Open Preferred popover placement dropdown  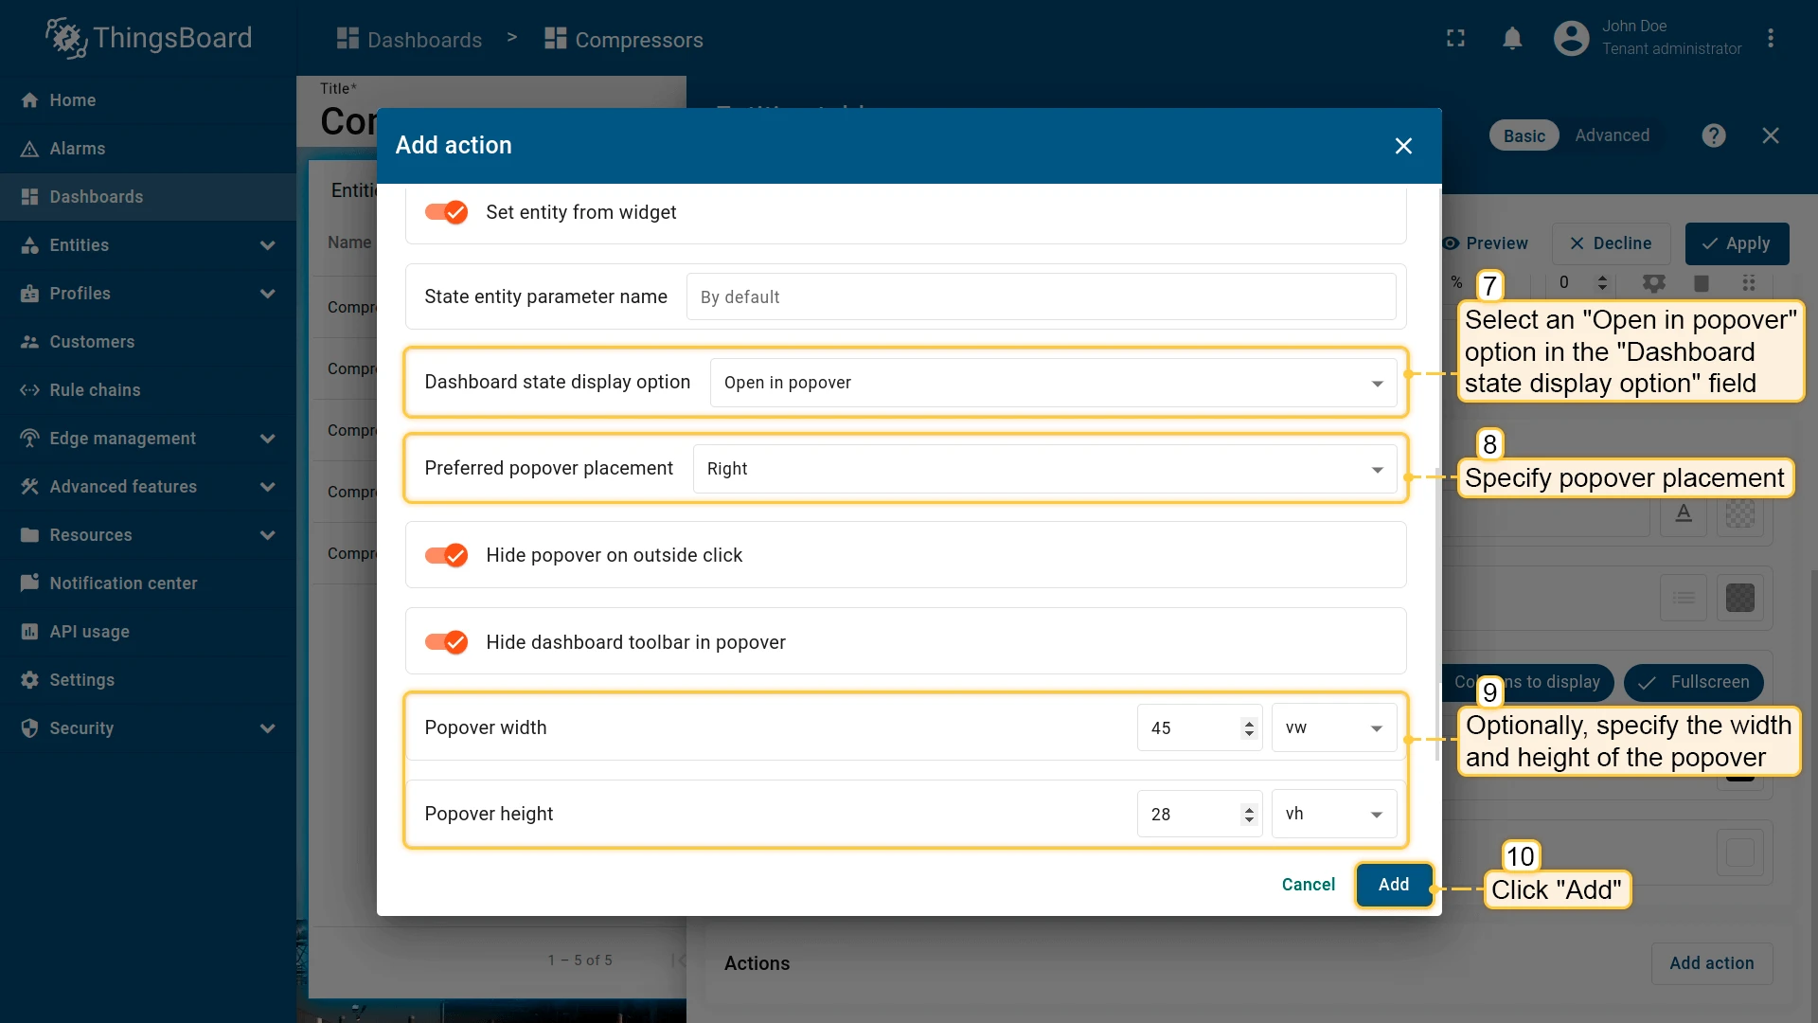coord(1044,469)
